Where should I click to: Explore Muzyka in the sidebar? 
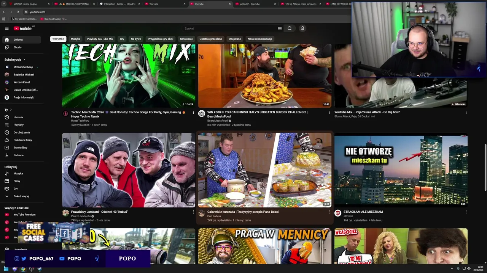(x=22, y=174)
